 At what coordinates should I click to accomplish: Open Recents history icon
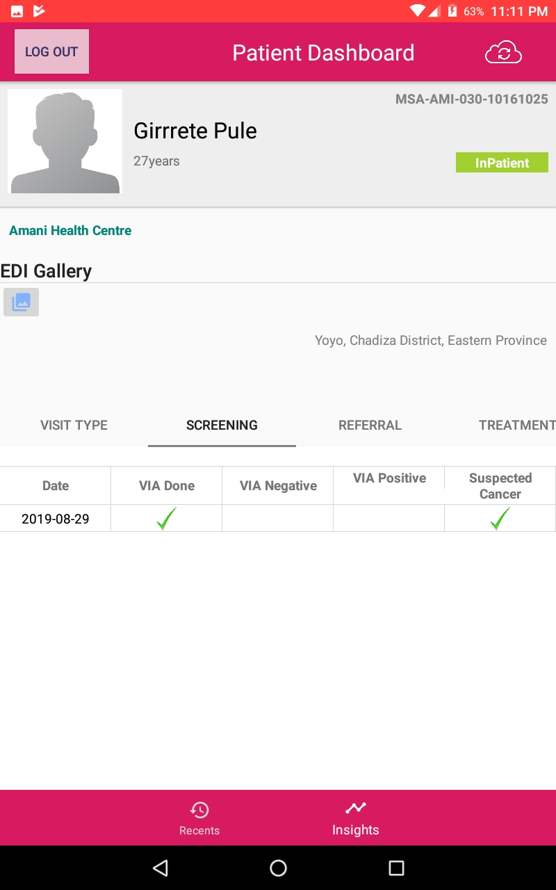point(199,810)
